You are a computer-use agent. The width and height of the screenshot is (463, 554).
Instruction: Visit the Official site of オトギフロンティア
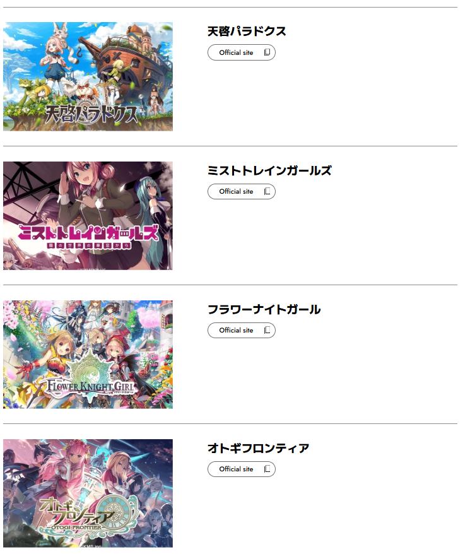241,469
